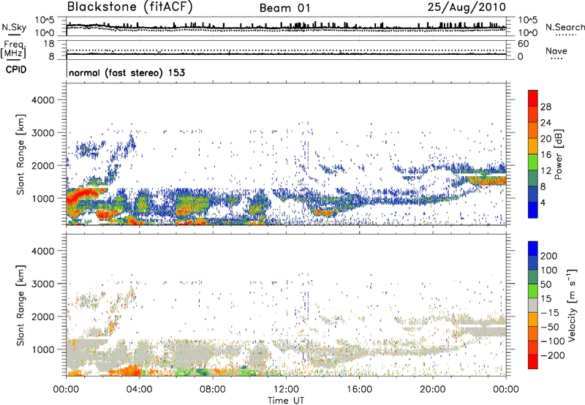The image size is (585, 405).
Task: Click the '04:00' time axis tick label
Action: [x=140, y=390]
